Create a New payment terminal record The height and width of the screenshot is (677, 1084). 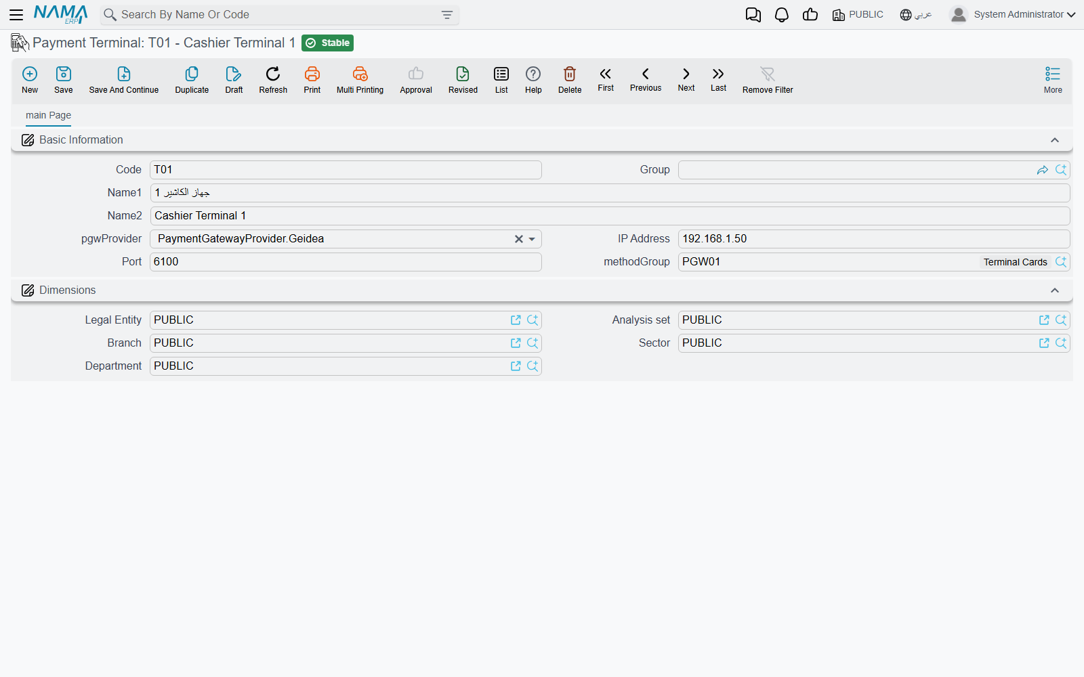[x=30, y=80]
